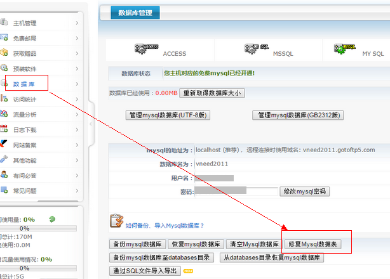Click the 访问统计 chart icon
Image resolution: width=390 pixels, height=279 pixels.
[x=4, y=99]
